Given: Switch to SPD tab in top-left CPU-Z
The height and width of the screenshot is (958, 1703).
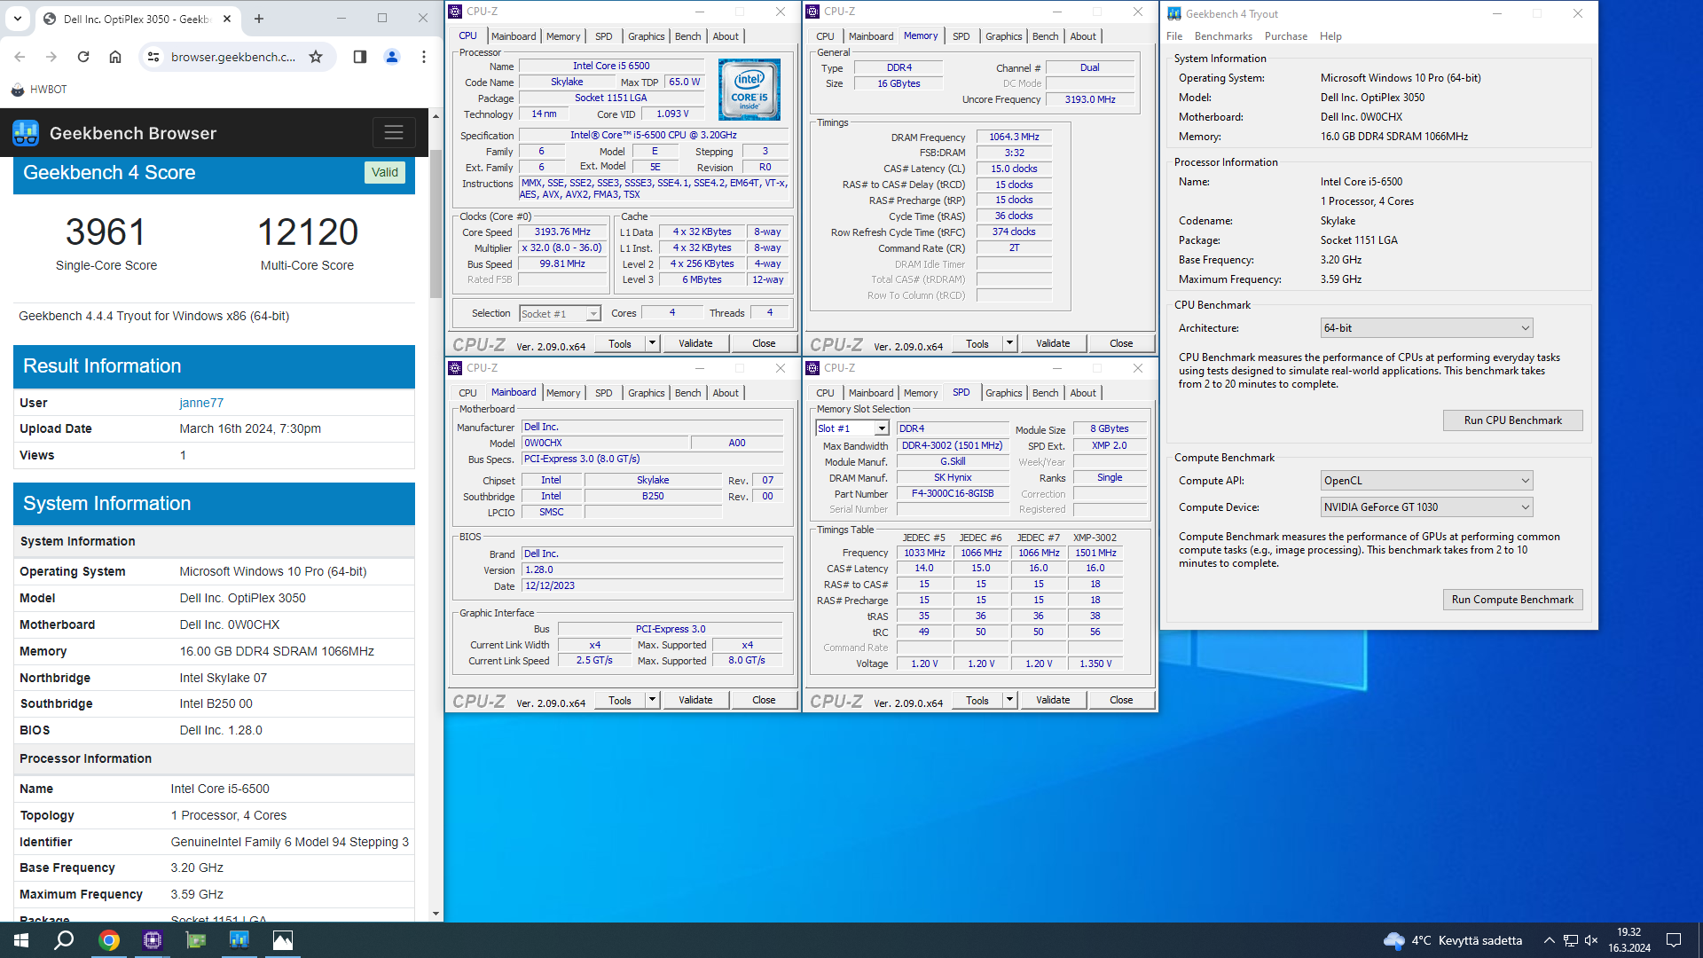Looking at the screenshot, I should pos(603,36).
